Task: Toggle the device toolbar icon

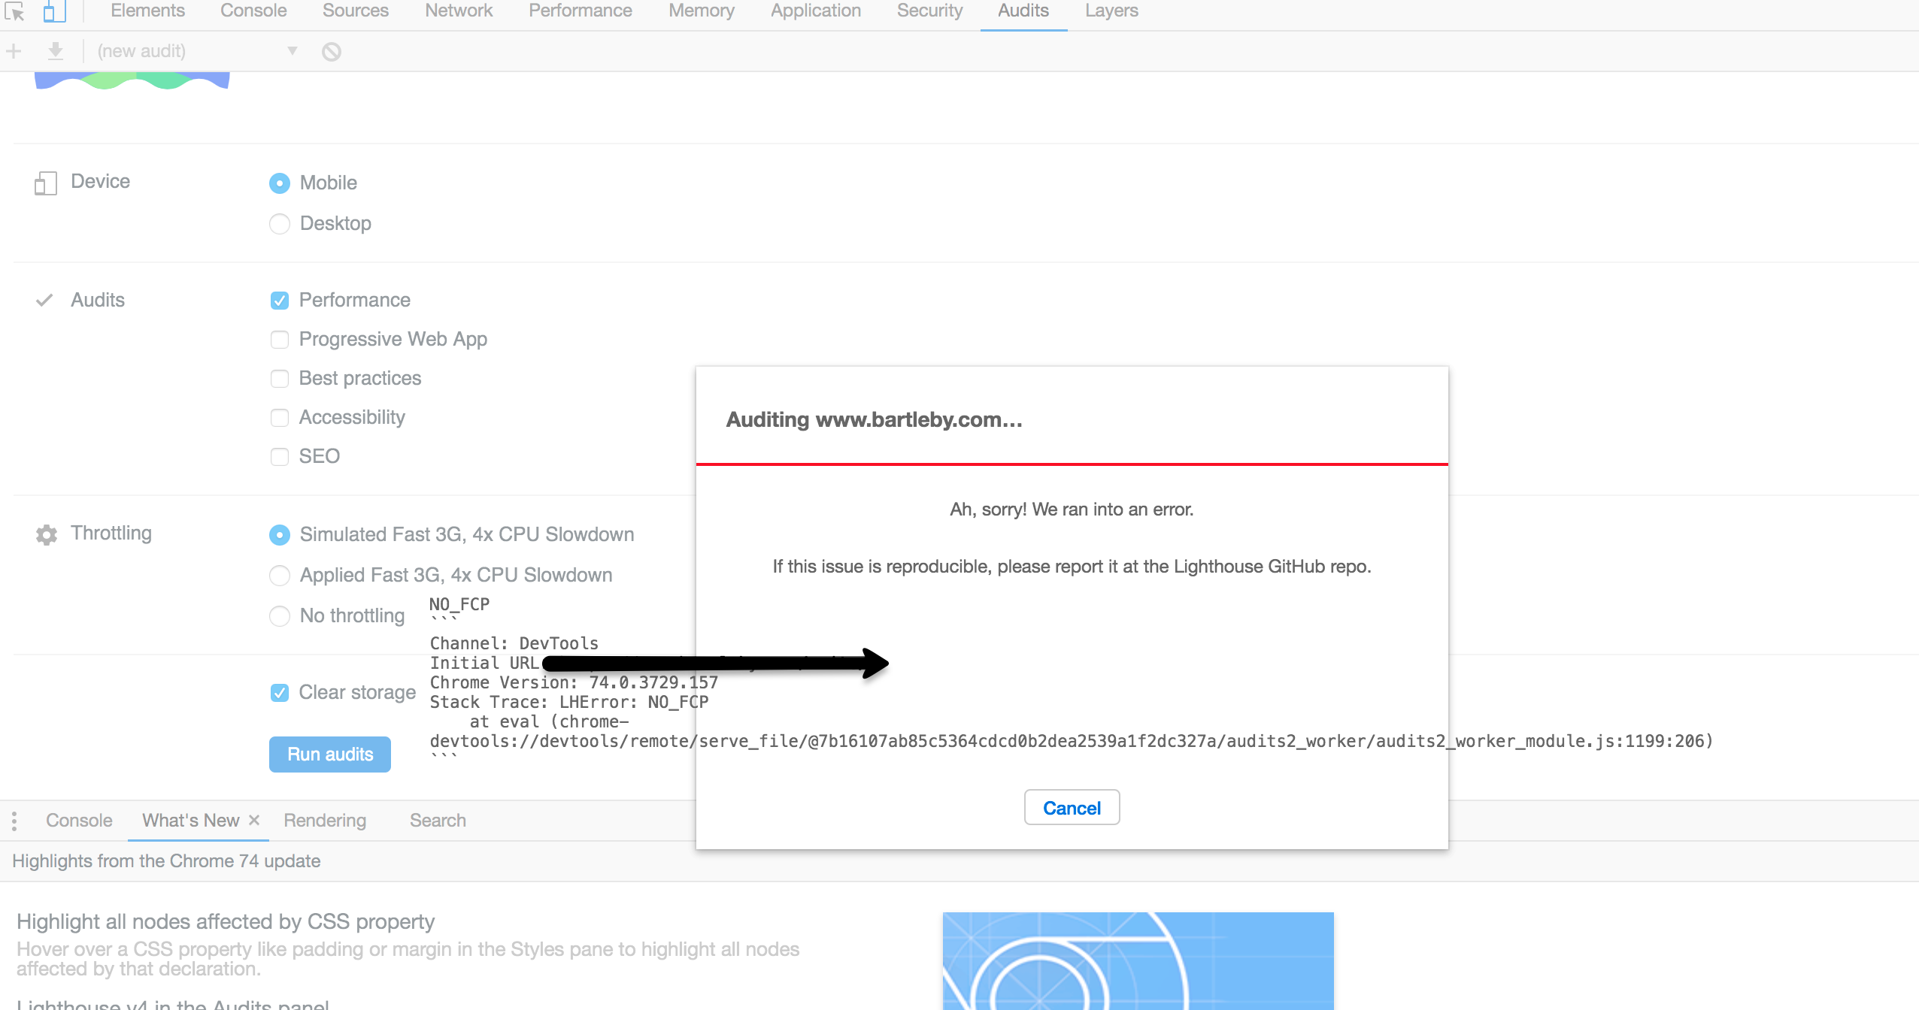Action: (54, 11)
